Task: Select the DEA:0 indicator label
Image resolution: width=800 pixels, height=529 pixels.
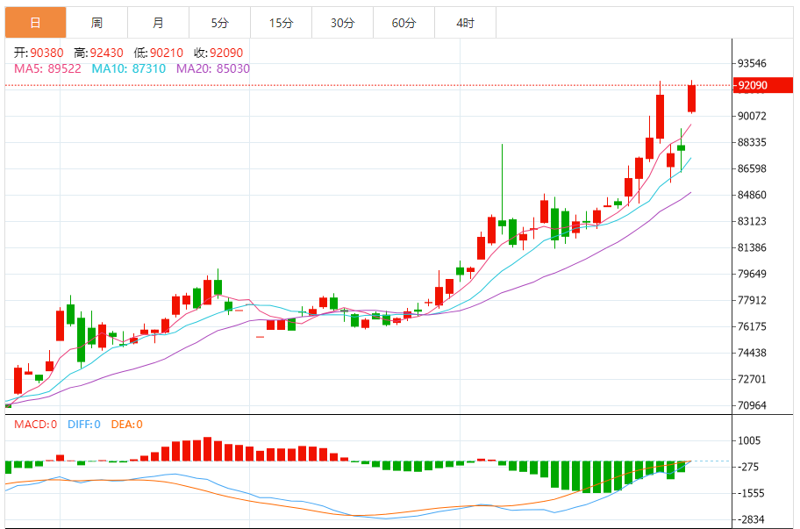Action: click(x=126, y=425)
